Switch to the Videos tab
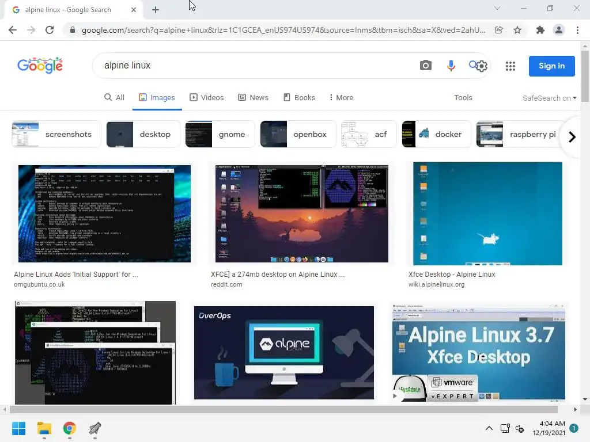Screen dimensions: 590x442 click(x=207, y=98)
